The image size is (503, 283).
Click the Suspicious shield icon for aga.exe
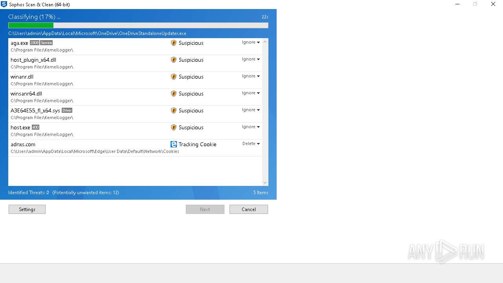(x=174, y=43)
